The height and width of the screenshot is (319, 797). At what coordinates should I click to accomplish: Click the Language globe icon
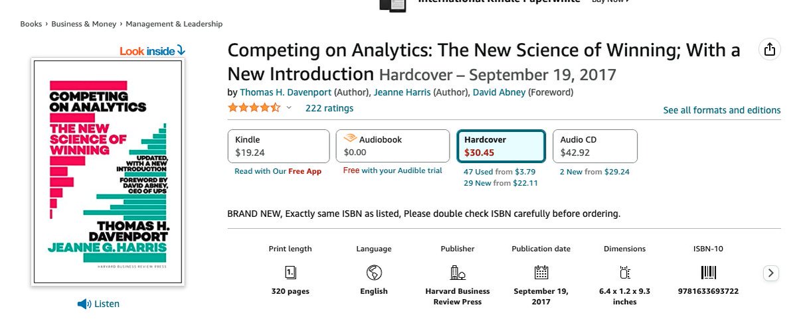pyautogui.click(x=374, y=272)
